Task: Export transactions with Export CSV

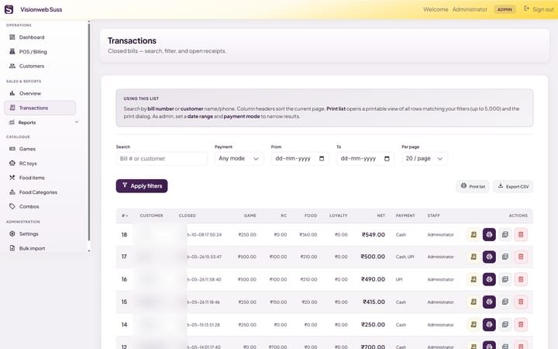Action: coord(513,186)
